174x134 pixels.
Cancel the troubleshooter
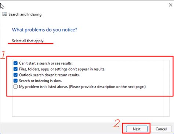161,129
